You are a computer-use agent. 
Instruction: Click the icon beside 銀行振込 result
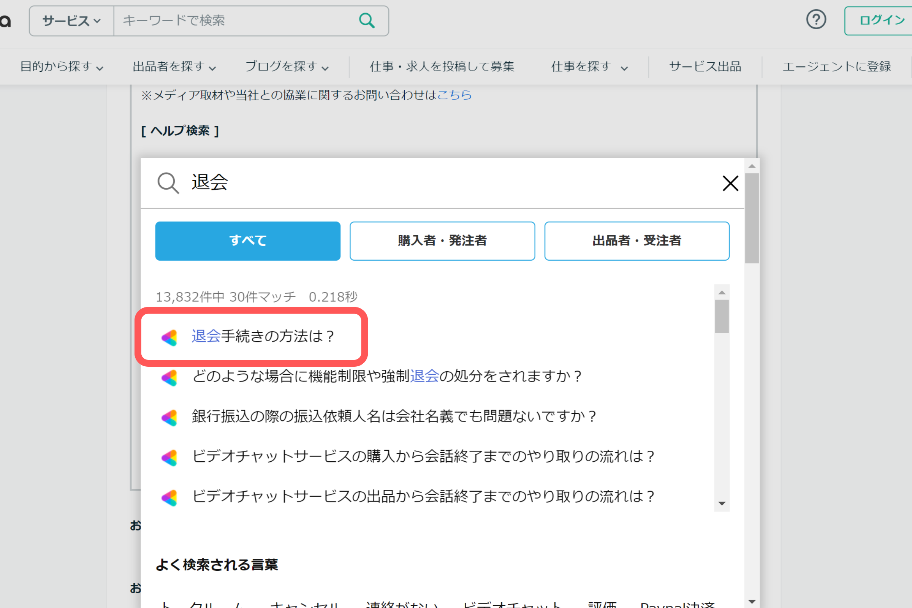point(169,418)
